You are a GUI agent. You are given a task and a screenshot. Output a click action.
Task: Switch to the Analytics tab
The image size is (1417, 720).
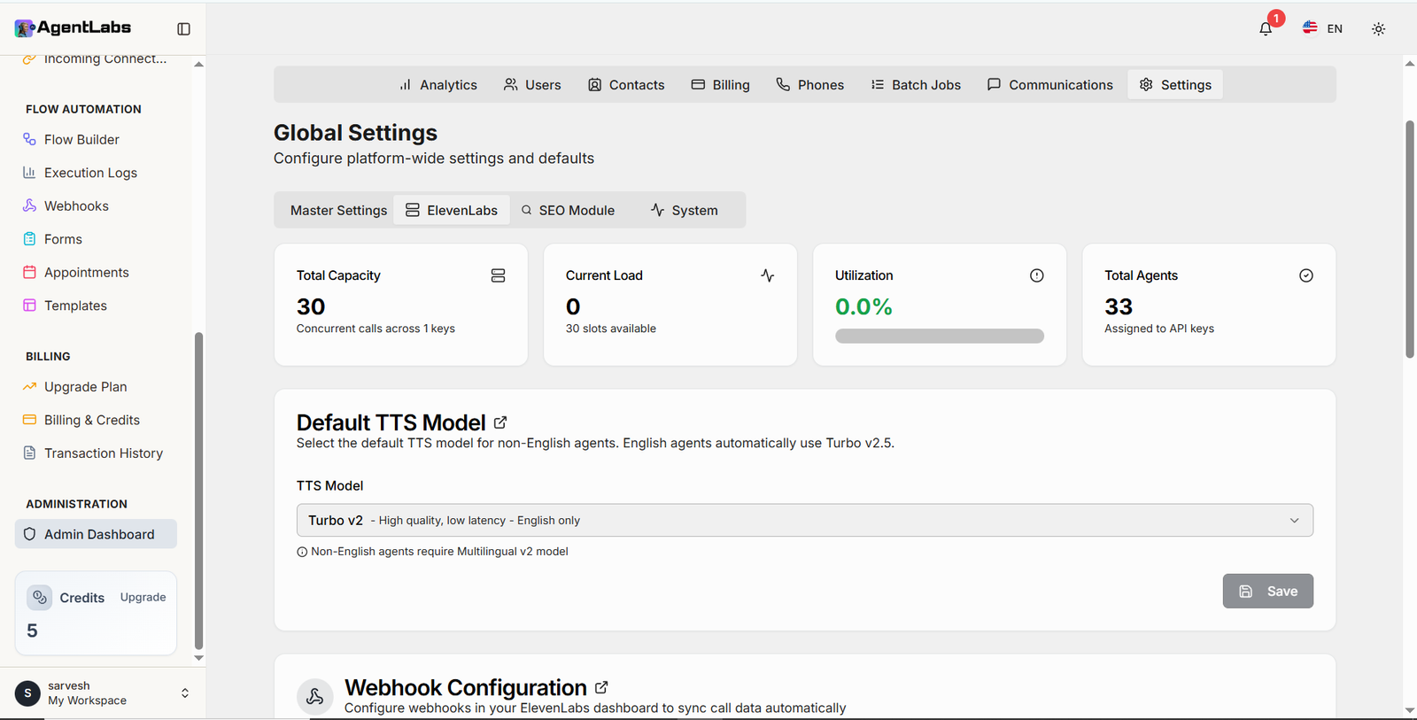point(437,85)
